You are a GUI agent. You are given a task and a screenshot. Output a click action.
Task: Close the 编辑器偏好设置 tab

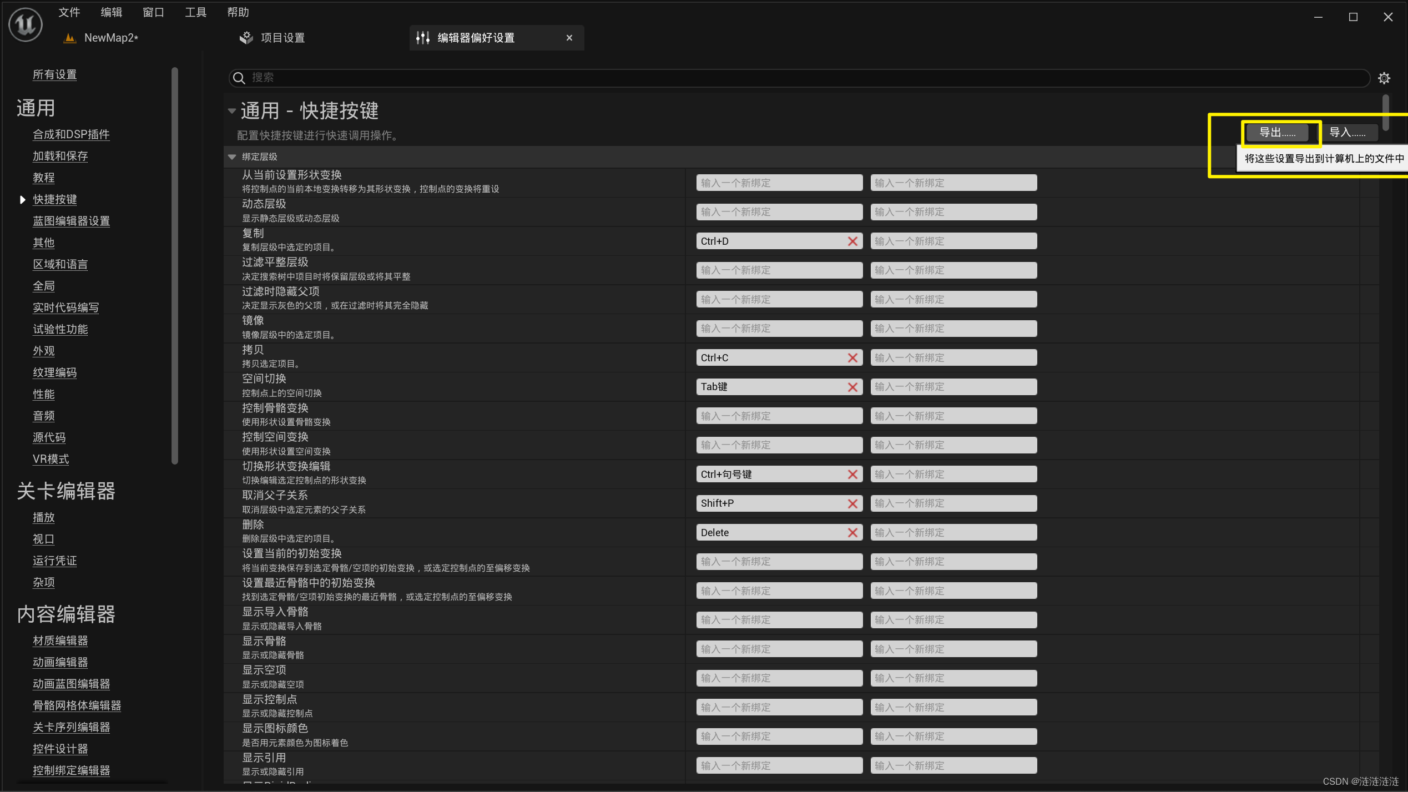(569, 38)
